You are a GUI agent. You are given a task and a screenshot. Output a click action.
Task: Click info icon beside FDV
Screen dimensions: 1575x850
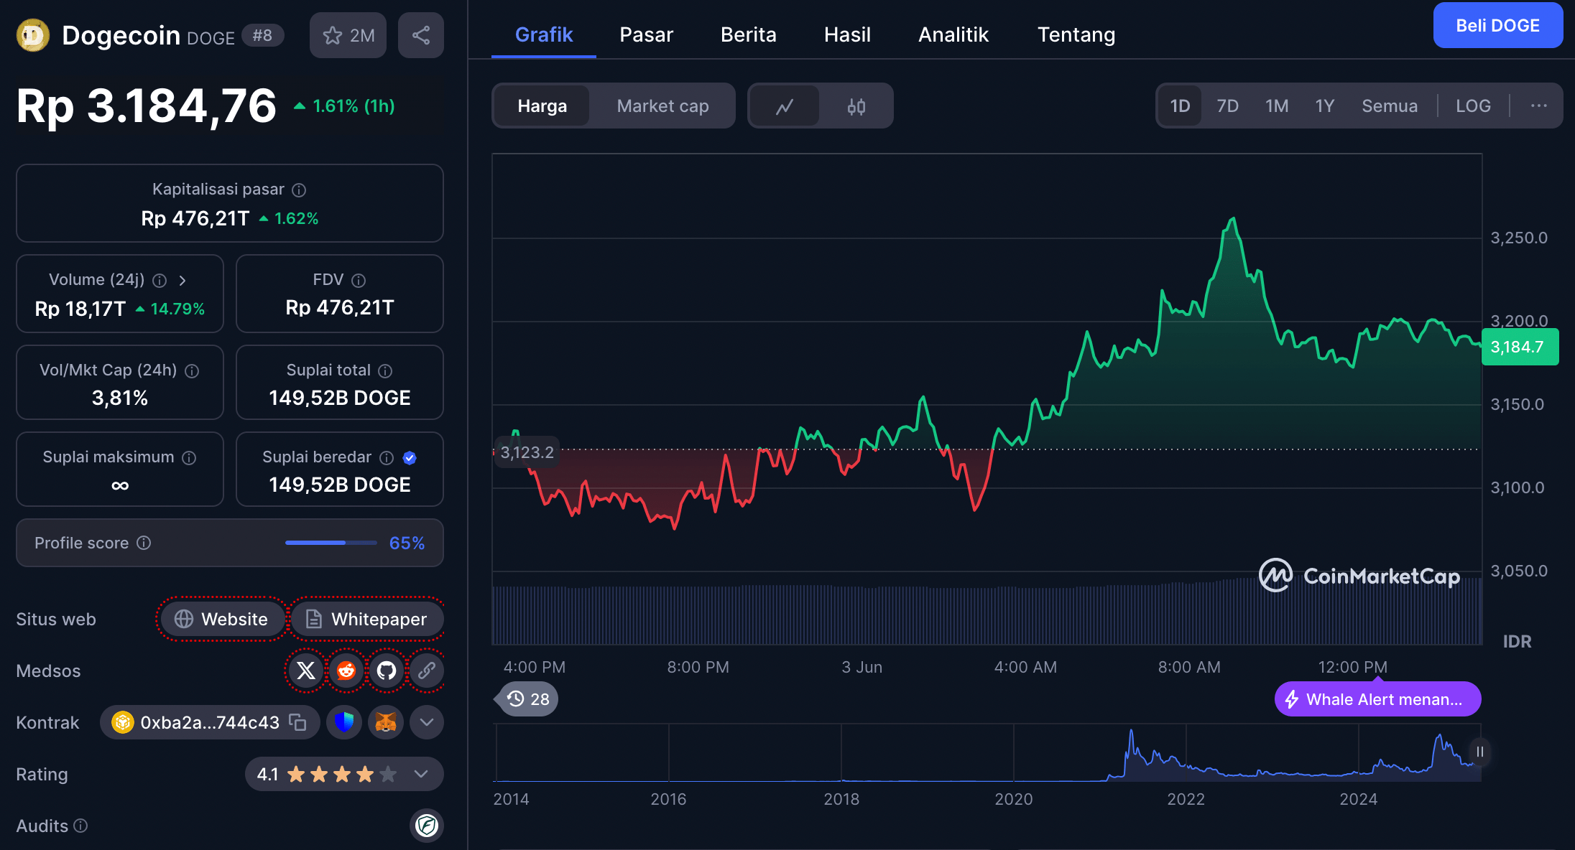359,280
